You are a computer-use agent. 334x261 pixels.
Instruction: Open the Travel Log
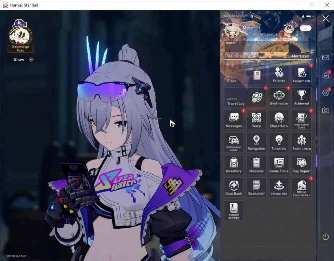245,97
